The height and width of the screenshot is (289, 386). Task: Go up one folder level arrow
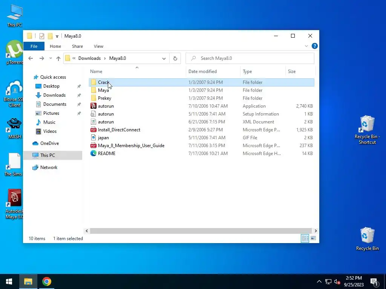pos(58,58)
